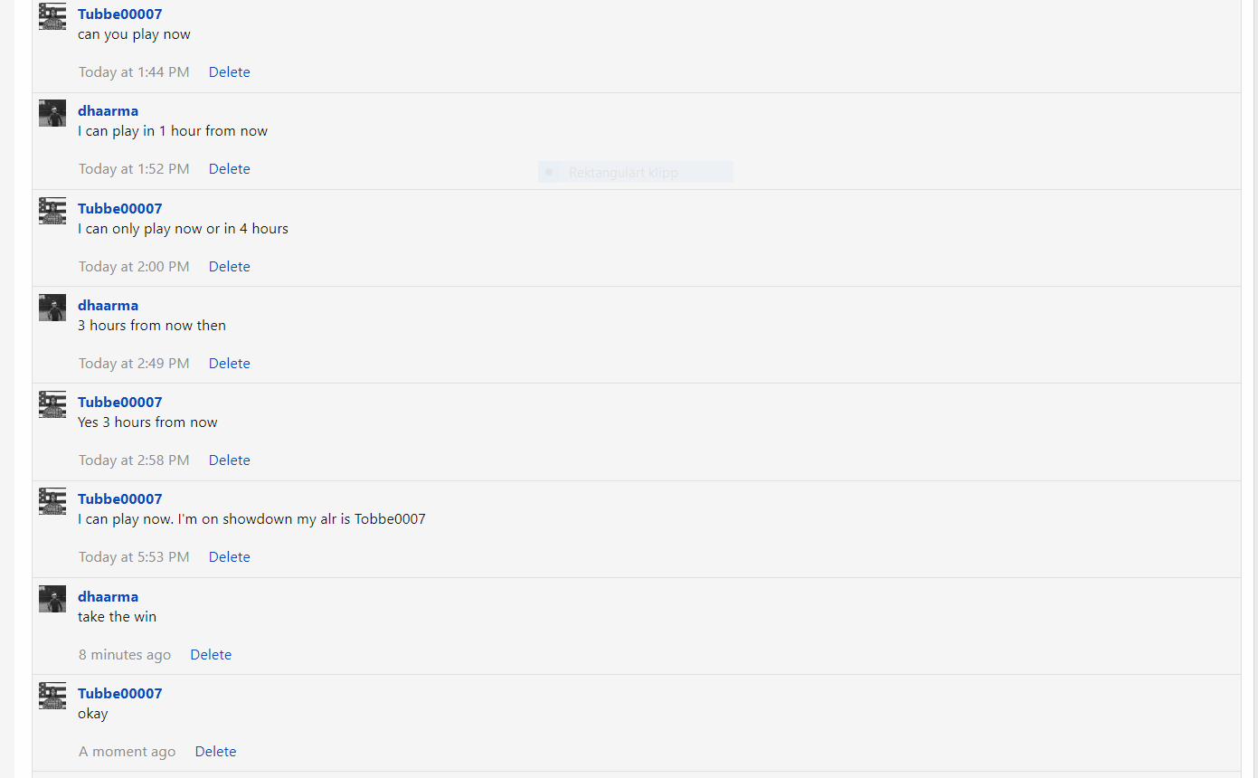The image size is (1258, 778).
Task: Open dhaarma profile name on '3 hours from now then'
Action: [x=109, y=306]
